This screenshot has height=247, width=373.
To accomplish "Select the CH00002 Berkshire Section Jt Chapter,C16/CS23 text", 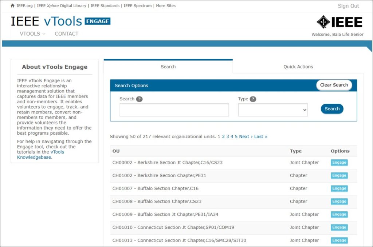I will pyautogui.click(x=168, y=163).
